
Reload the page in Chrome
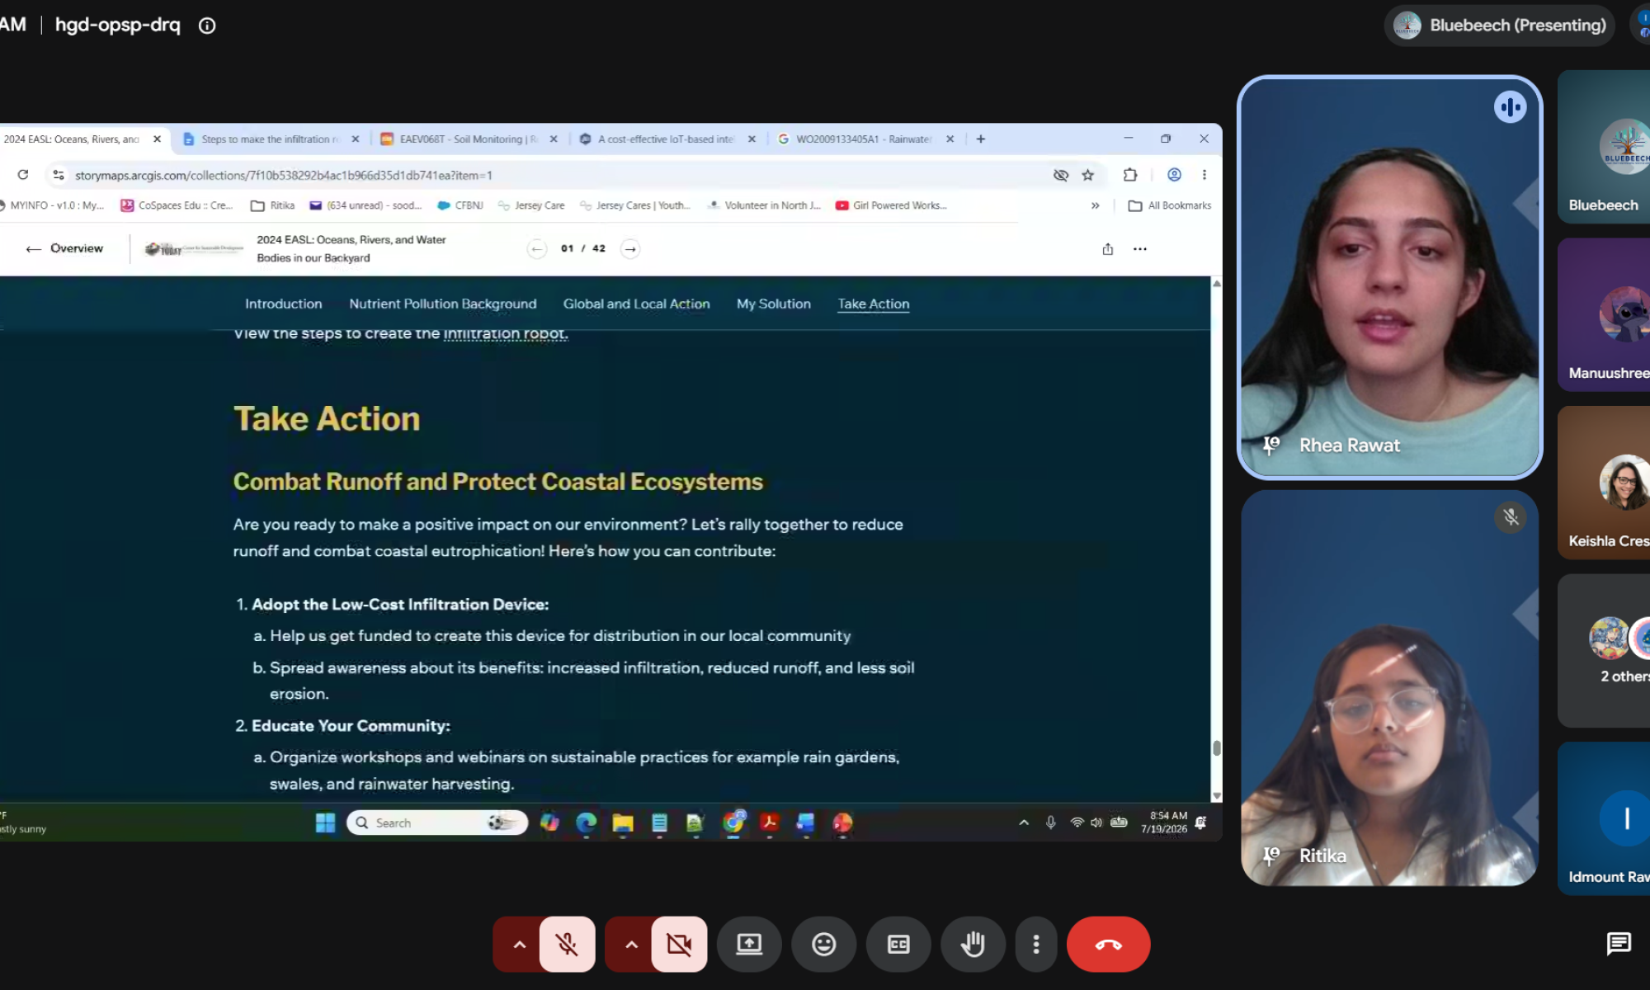point(23,175)
